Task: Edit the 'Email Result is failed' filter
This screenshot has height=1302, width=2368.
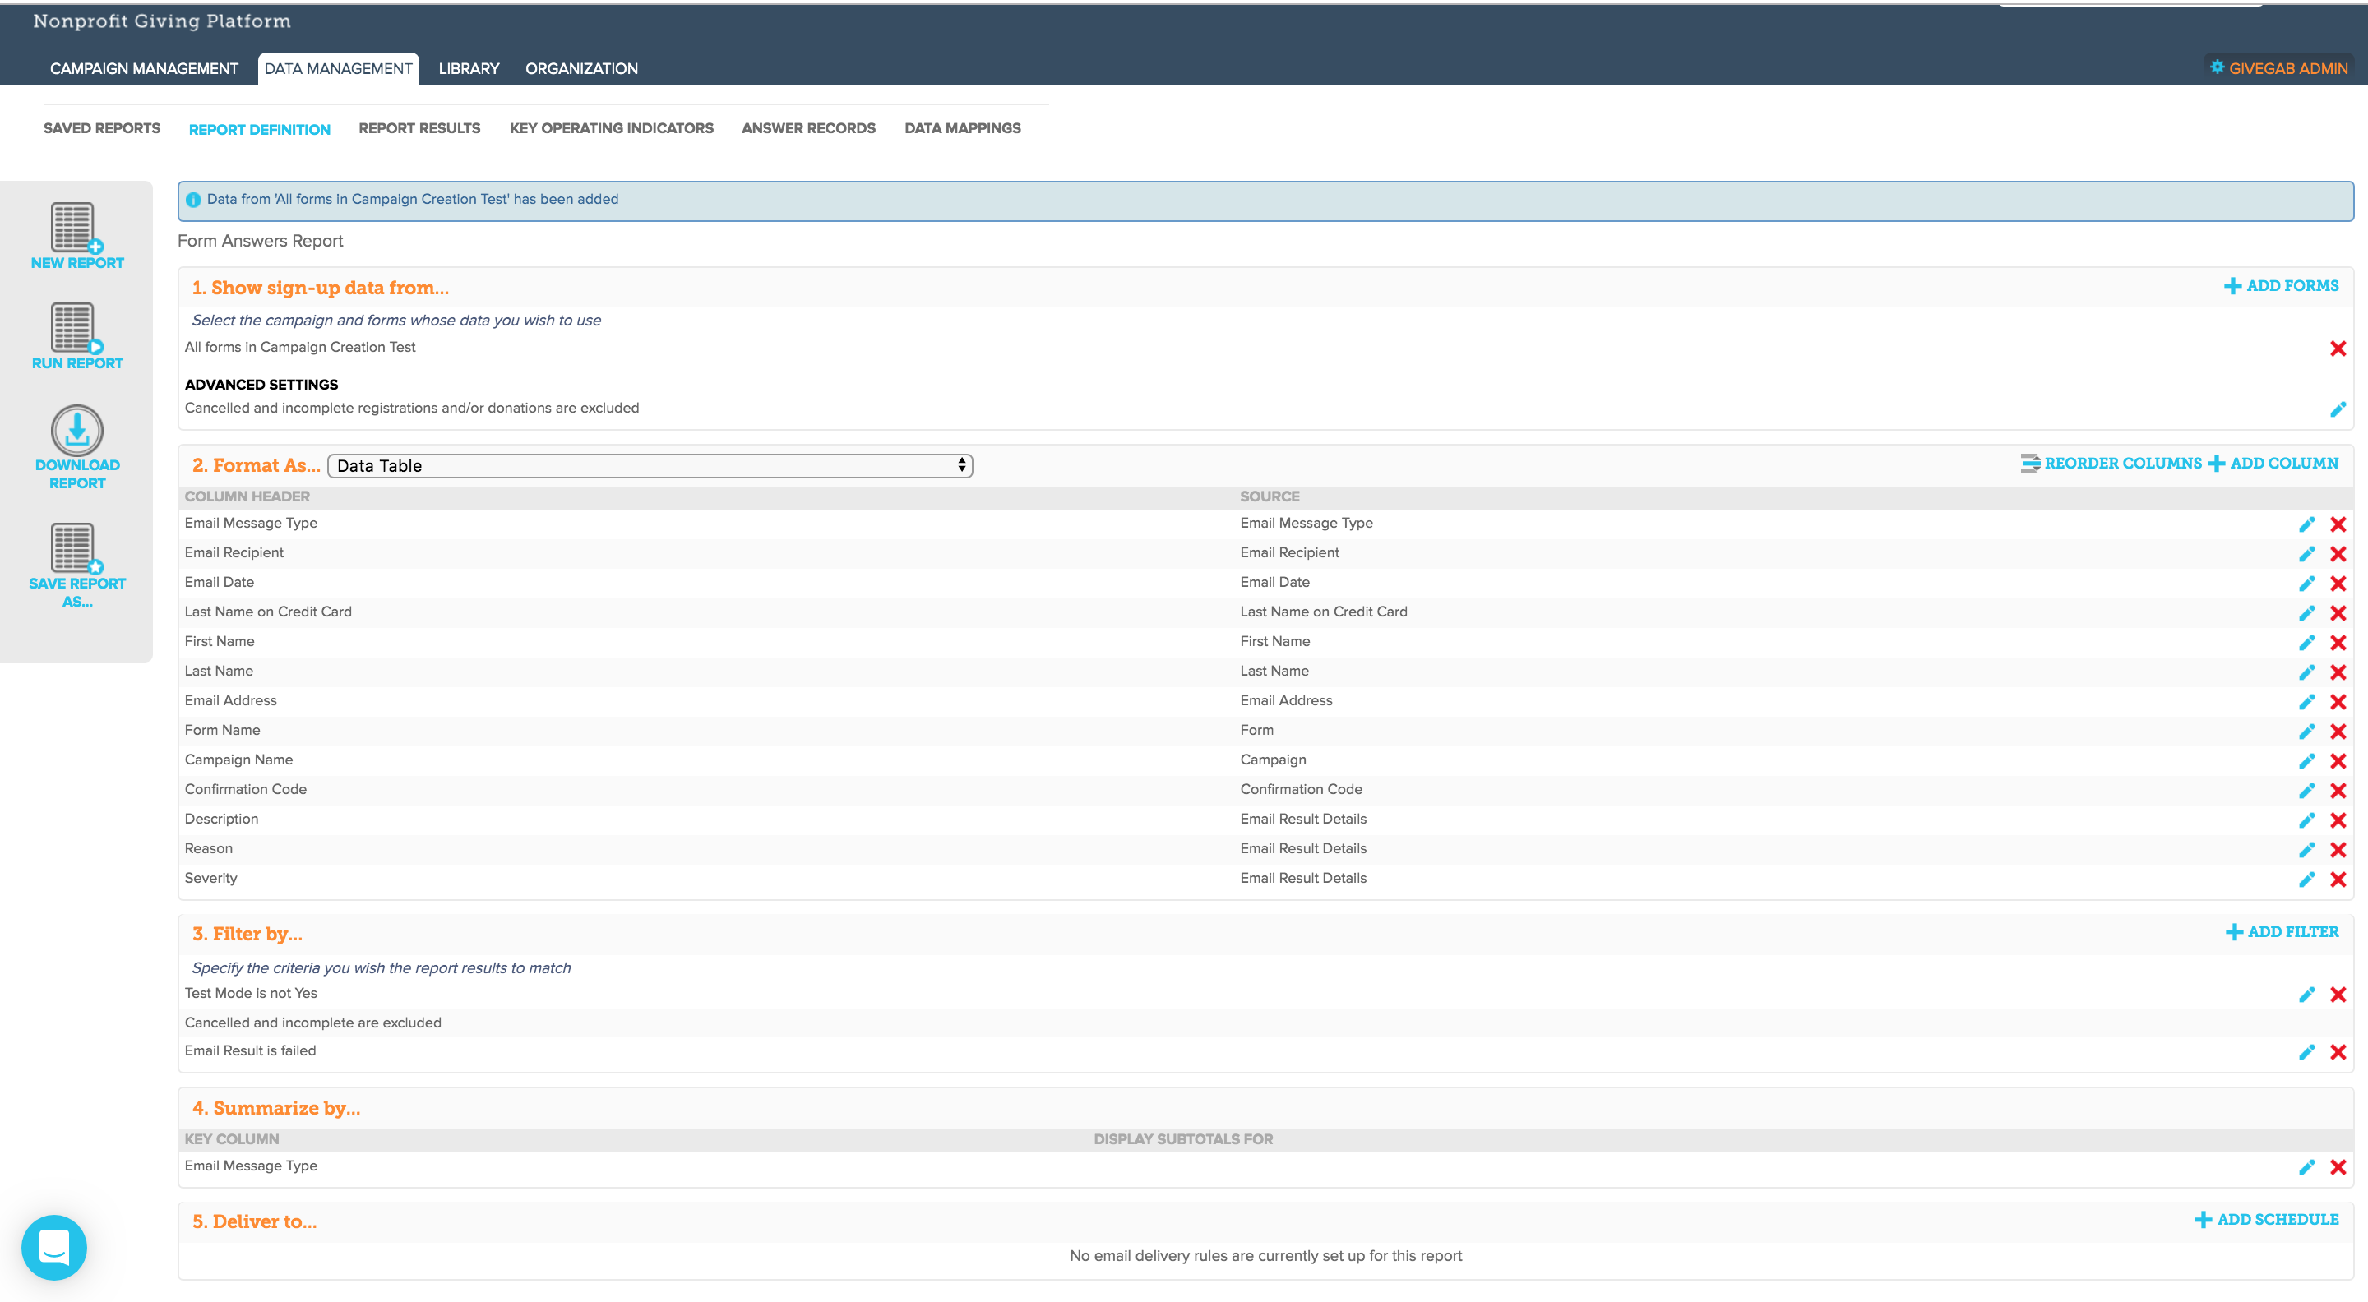Action: coord(2306,1052)
